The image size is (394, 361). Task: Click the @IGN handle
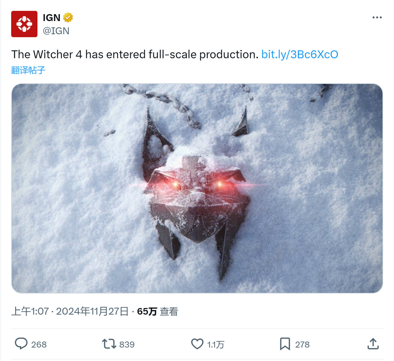click(x=56, y=31)
